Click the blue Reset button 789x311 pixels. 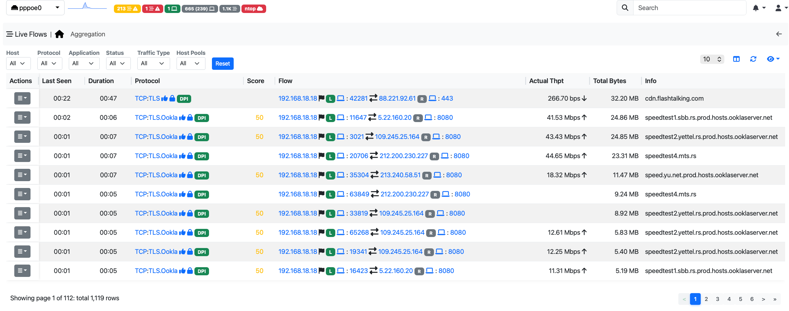(223, 64)
